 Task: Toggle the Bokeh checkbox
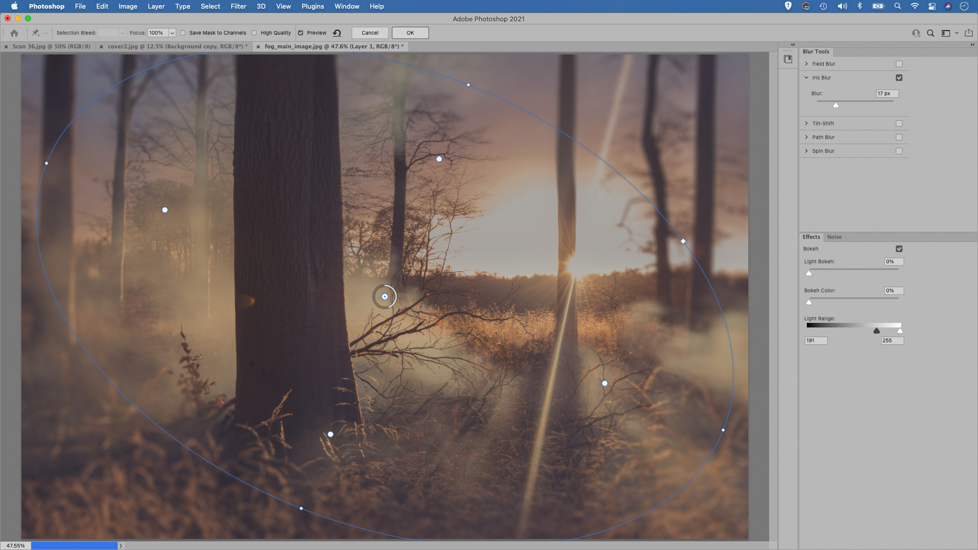click(899, 249)
